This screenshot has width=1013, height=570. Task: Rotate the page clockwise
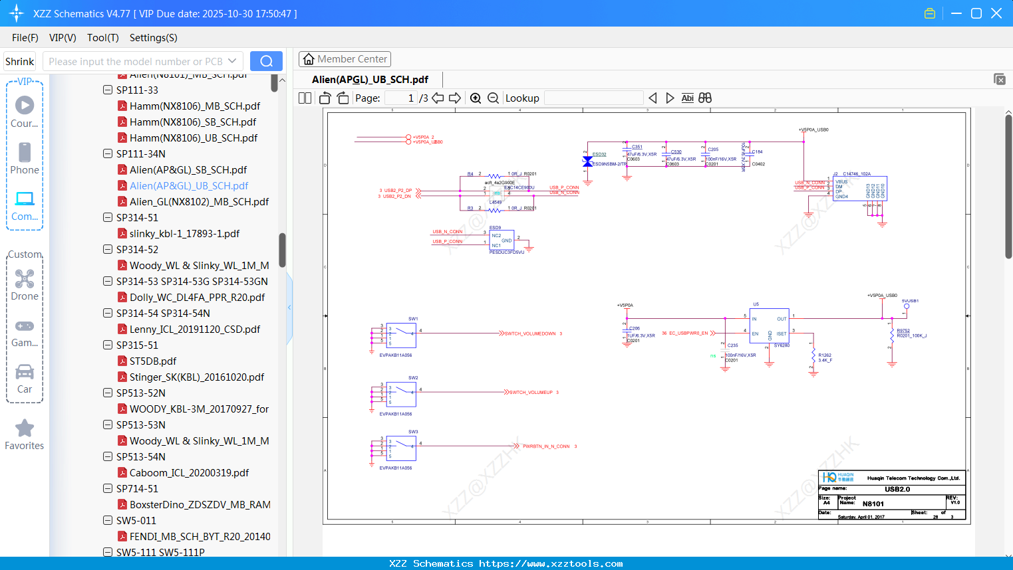point(343,98)
